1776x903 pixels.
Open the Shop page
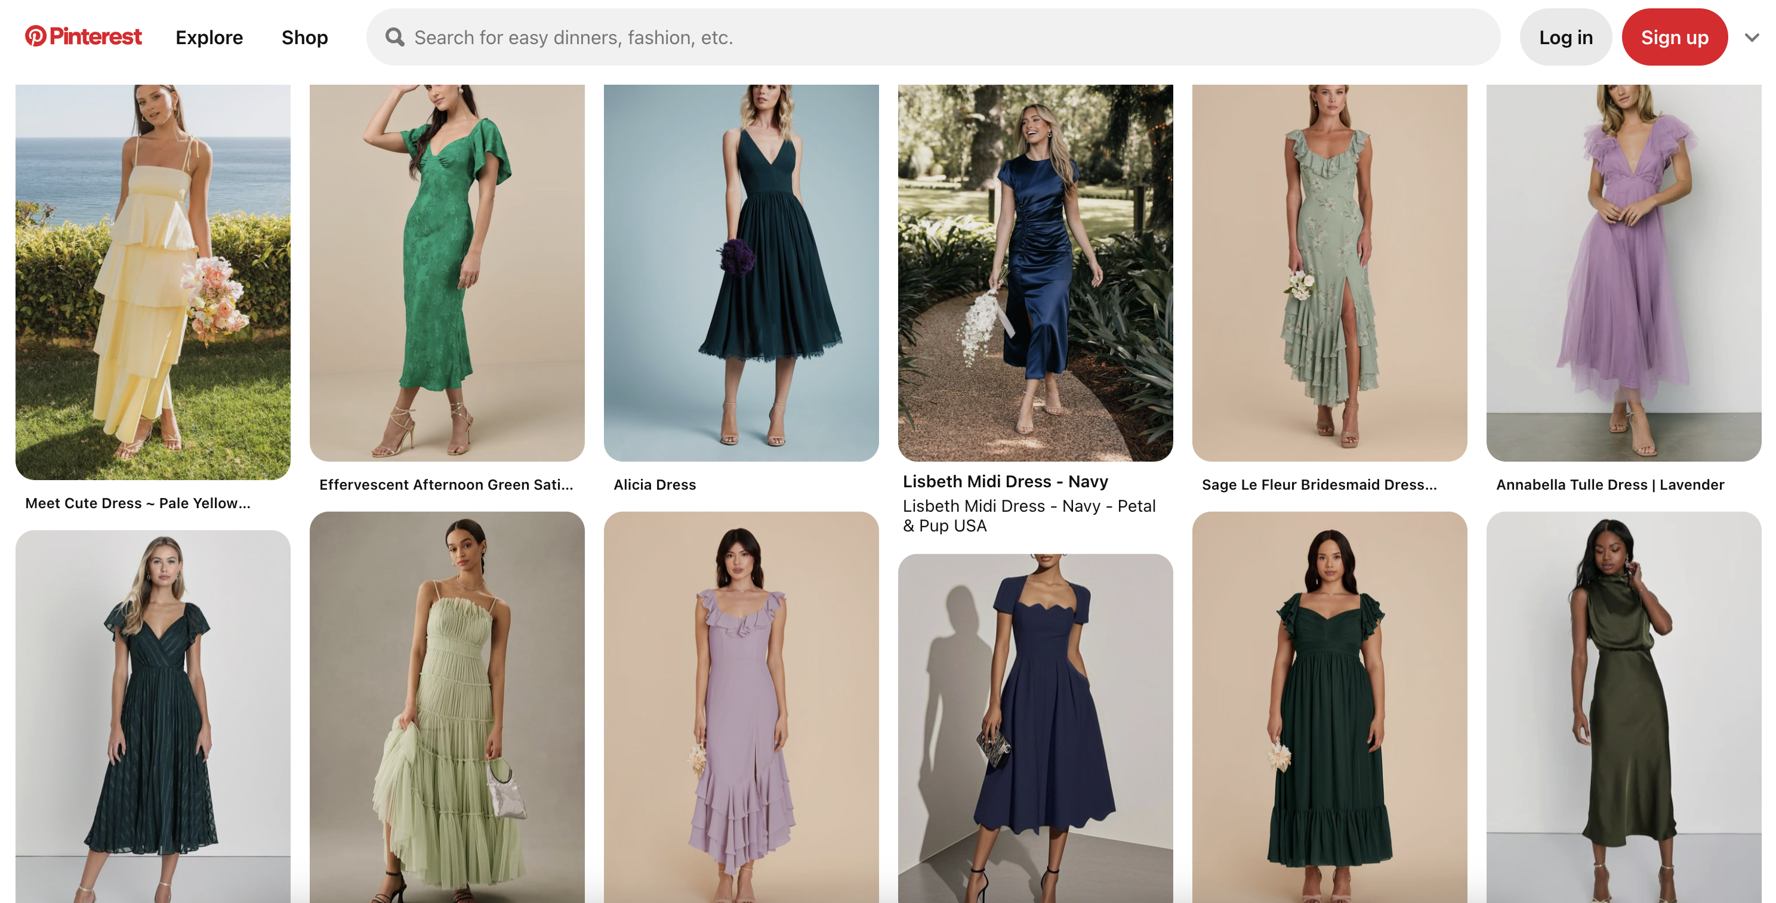click(304, 37)
